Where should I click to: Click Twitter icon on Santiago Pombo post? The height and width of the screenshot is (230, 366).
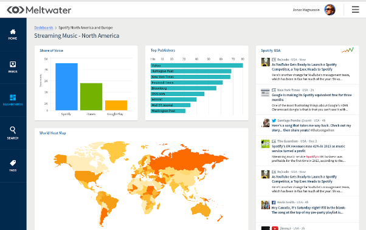(274, 120)
